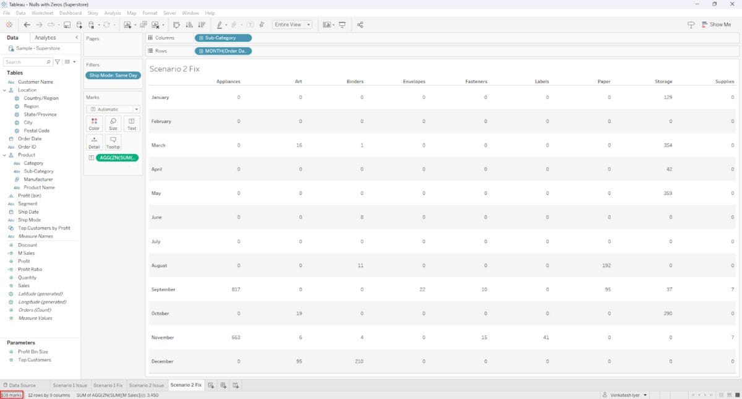Viewport: 742px width, 399px height.
Task: Open the Size marks card
Action: pyautogui.click(x=113, y=124)
